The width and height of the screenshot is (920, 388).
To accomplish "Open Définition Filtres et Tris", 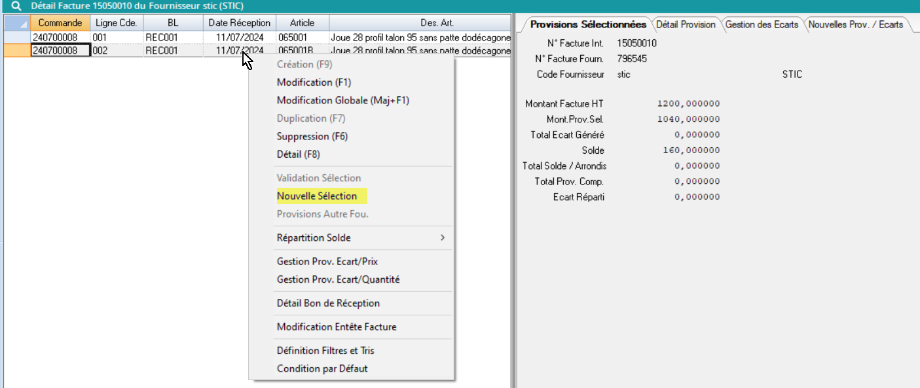I will (325, 351).
